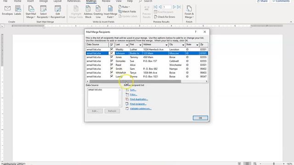Screen dimensions: 294x165
Task: Click the Validate addresses... link
Action: 141,109
